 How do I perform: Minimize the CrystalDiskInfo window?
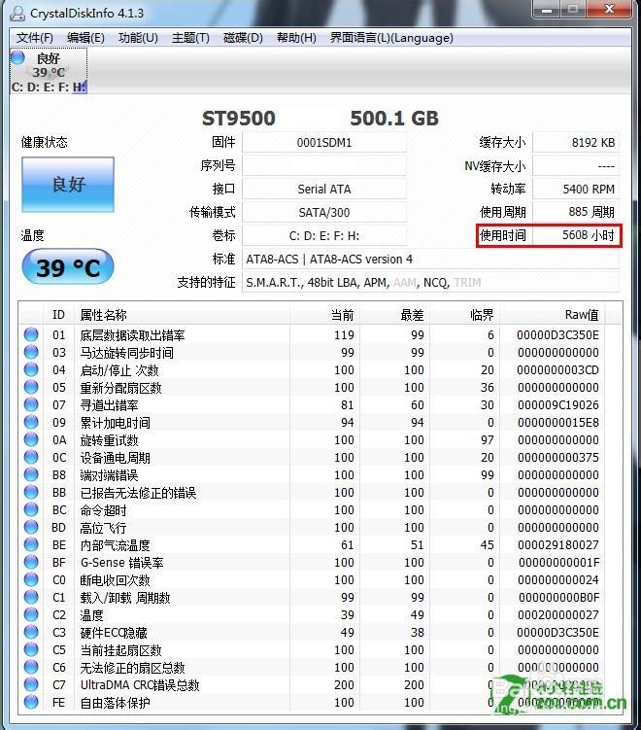point(548,9)
